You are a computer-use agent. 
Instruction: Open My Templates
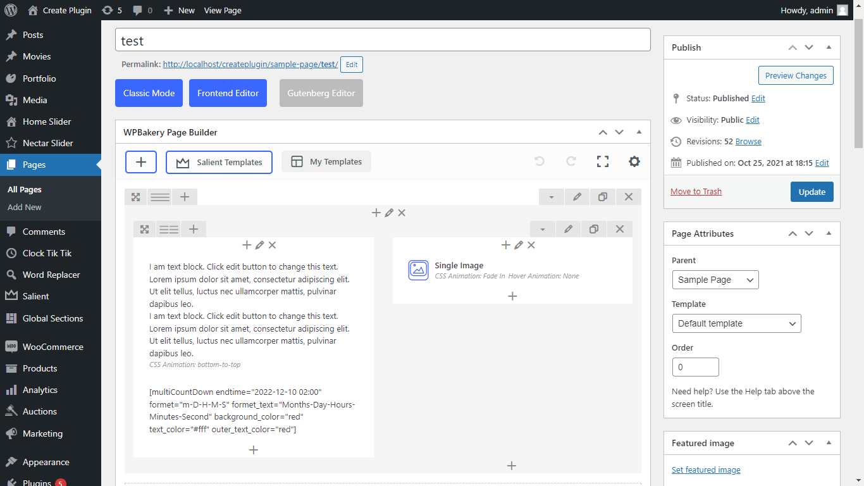(326, 162)
